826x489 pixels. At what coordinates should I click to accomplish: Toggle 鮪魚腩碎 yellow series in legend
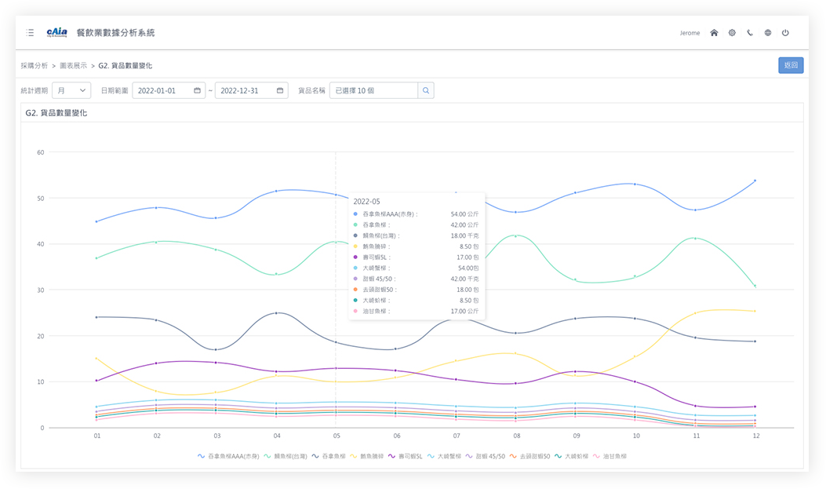[x=366, y=456]
